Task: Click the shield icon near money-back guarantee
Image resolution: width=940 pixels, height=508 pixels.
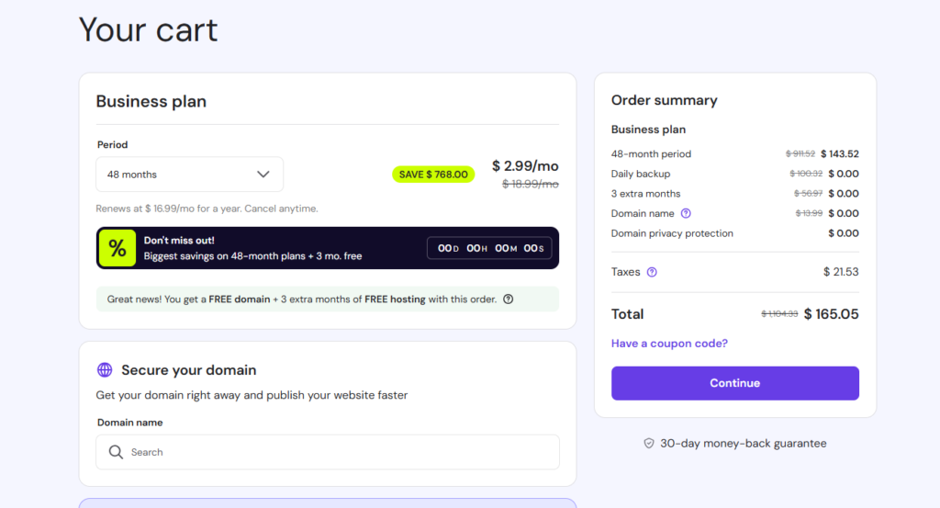Action: [x=649, y=443]
